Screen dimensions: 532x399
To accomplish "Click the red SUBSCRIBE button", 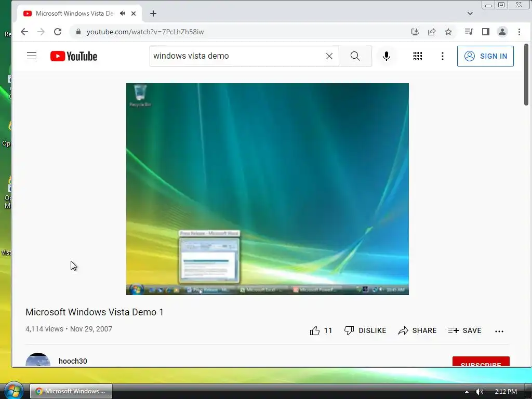I will [x=481, y=362].
